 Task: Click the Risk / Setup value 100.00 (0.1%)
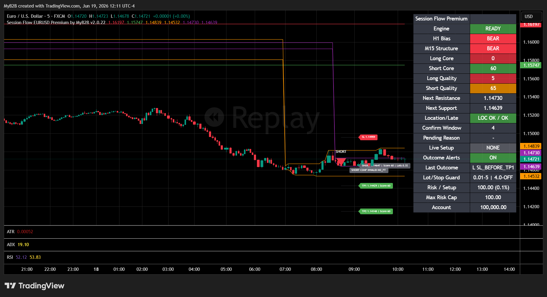point(493,187)
